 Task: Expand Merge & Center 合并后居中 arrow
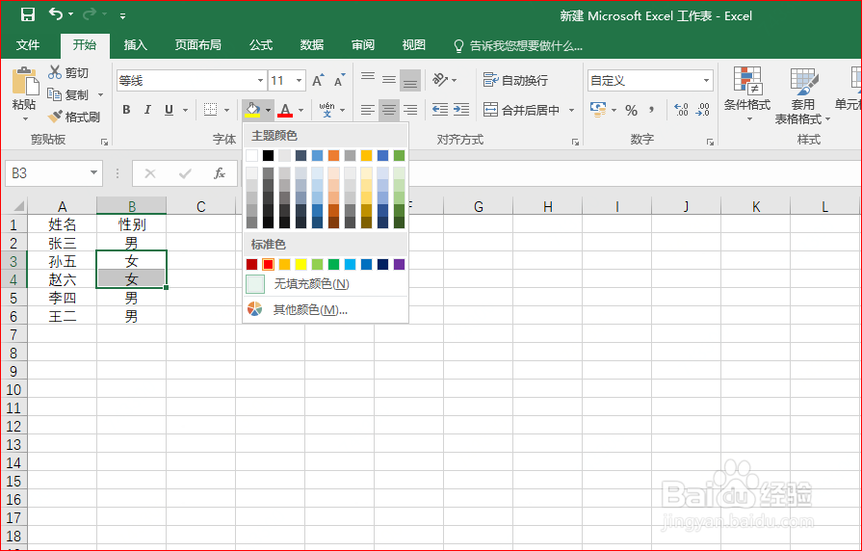571,110
